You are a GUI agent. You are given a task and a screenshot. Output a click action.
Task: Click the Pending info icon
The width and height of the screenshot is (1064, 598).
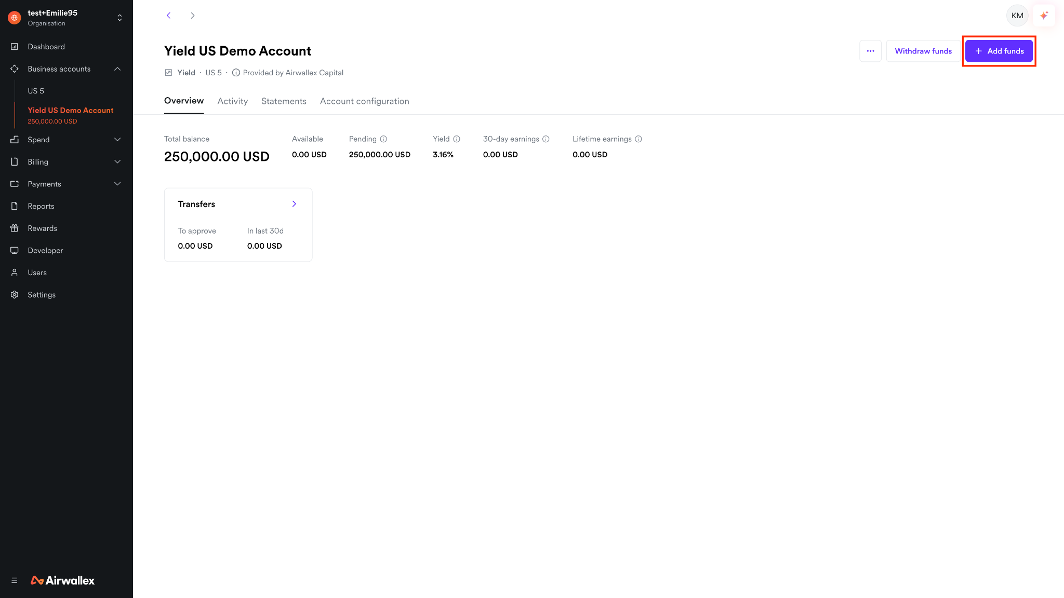[x=383, y=139]
